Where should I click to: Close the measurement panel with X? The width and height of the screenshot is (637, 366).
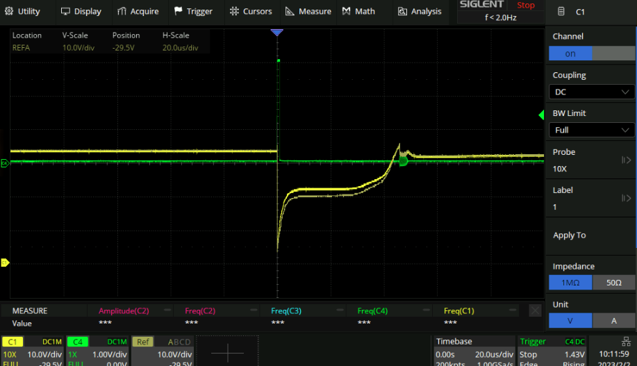534,311
